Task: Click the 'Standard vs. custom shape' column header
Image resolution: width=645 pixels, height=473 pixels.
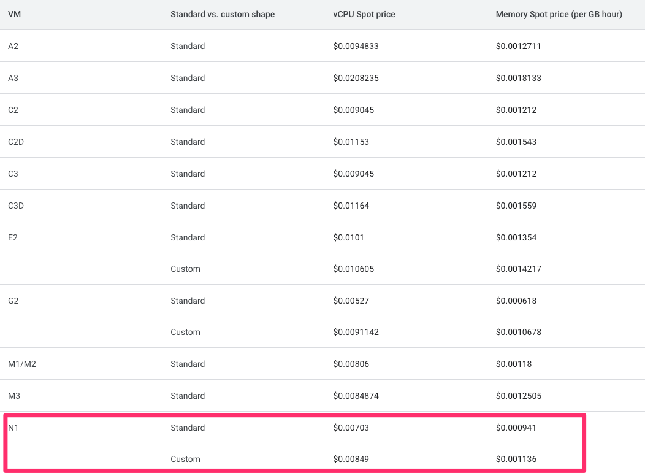Action: pos(223,14)
